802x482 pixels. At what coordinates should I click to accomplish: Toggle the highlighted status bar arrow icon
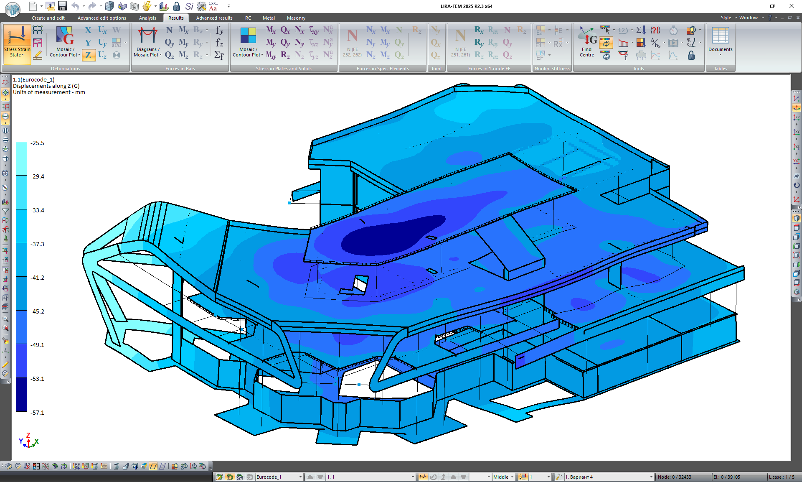[x=423, y=477]
